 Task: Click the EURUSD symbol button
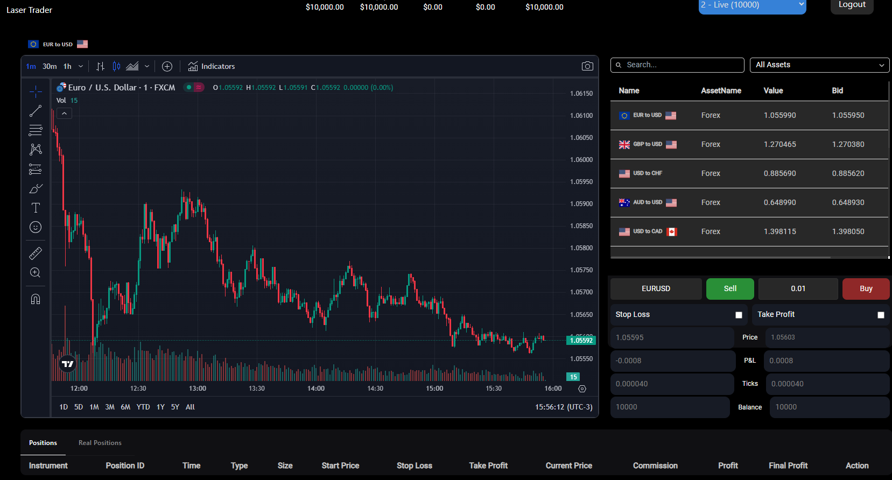[656, 289]
